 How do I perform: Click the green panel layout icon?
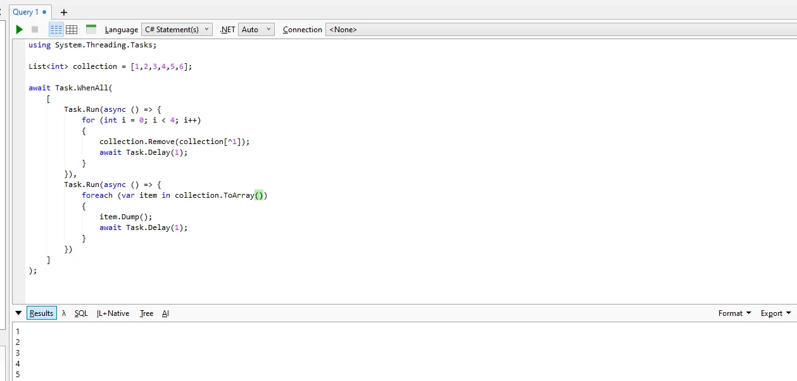click(91, 29)
